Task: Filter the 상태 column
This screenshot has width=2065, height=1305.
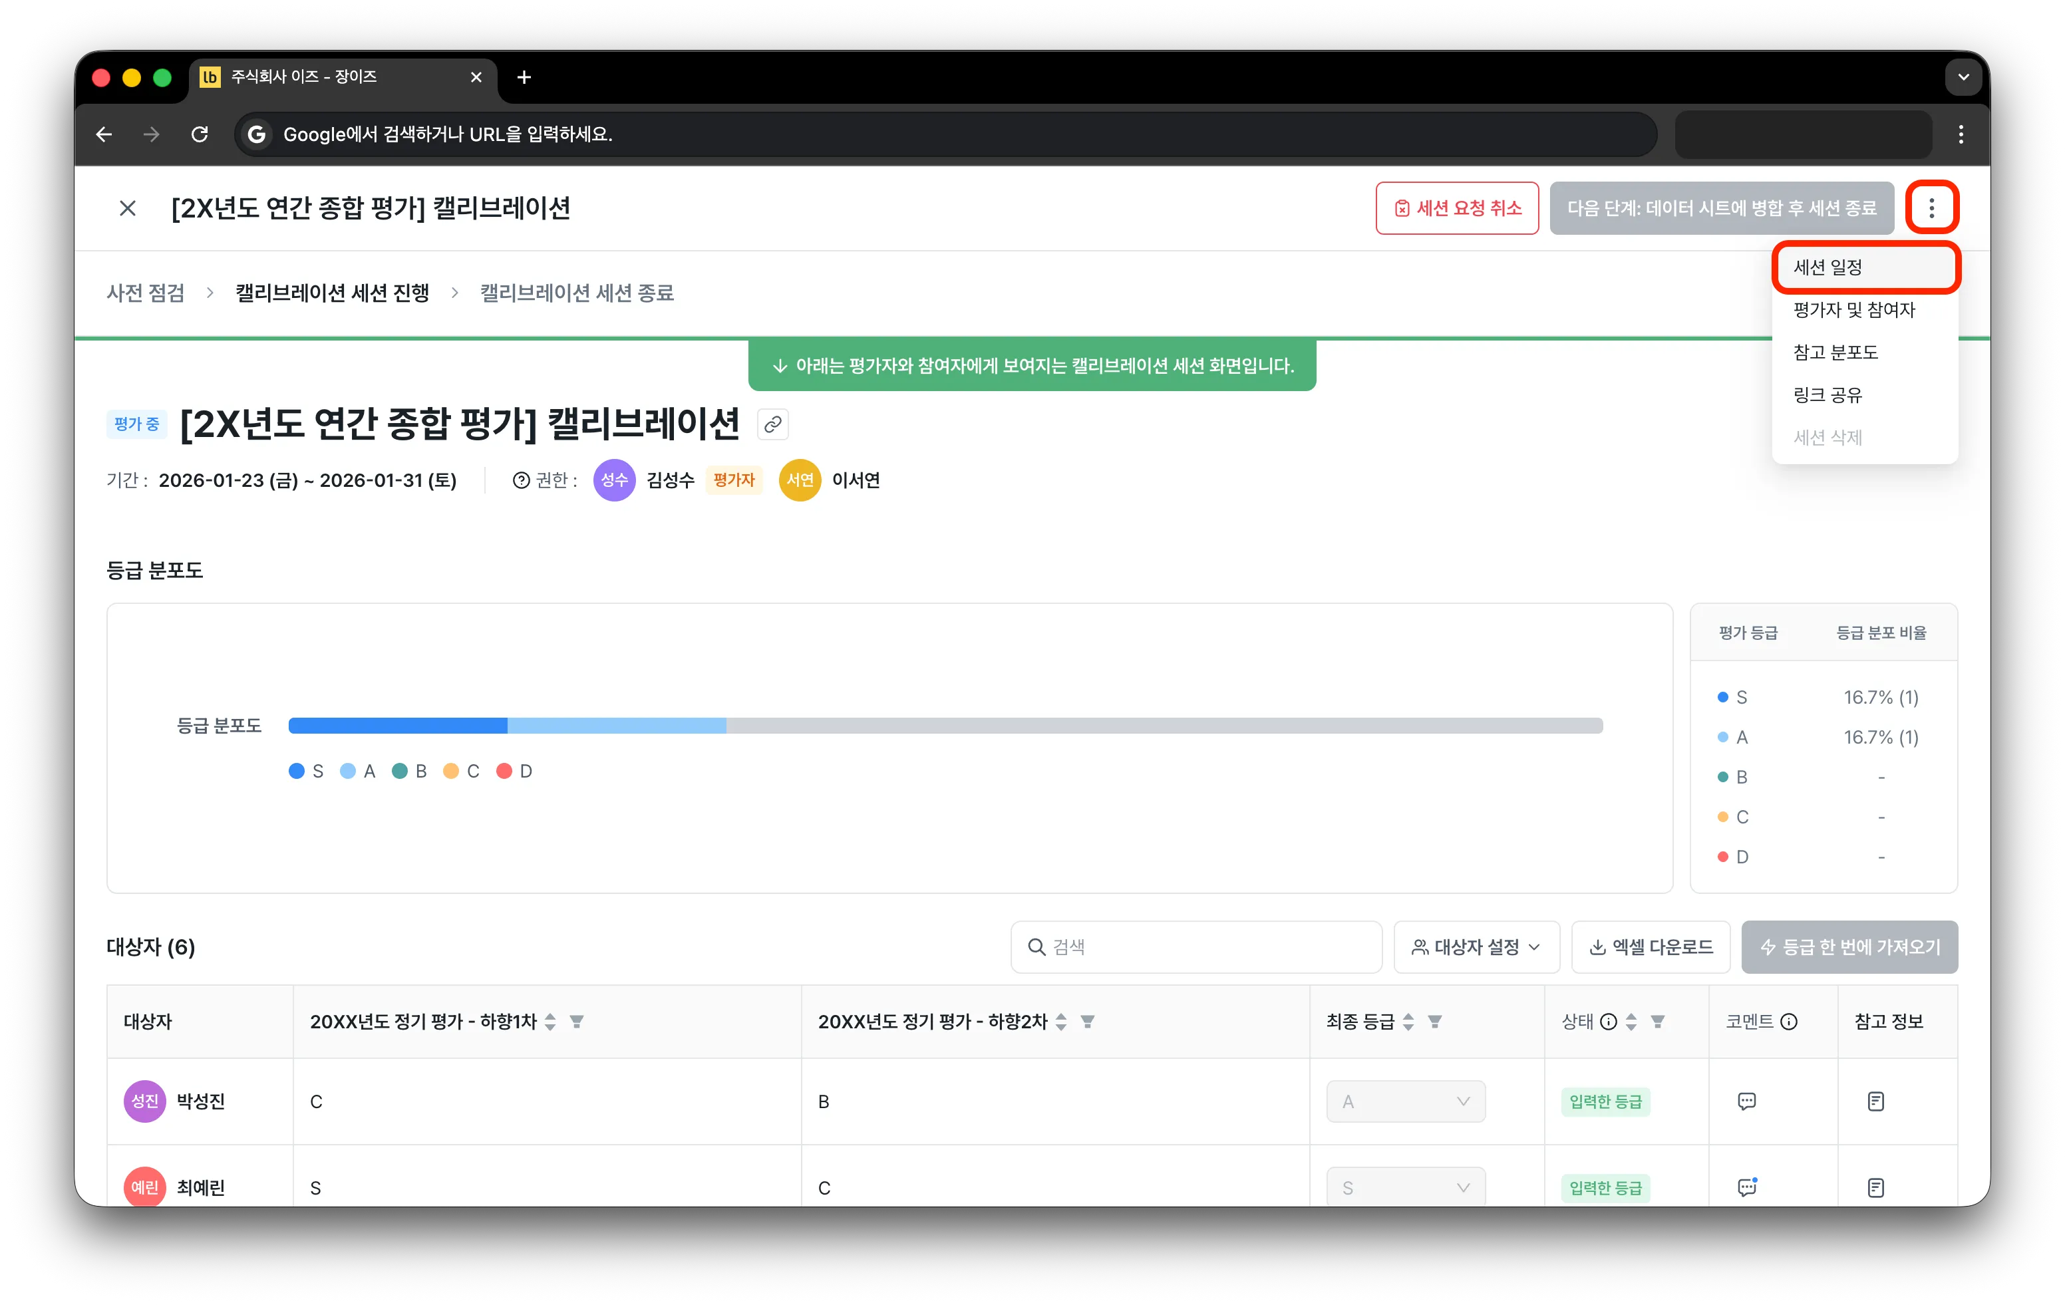Action: click(x=1658, y=1021)
